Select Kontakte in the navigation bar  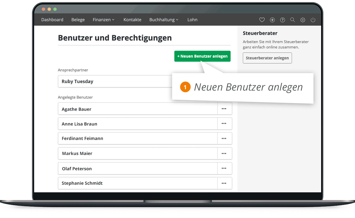[x=132, y=20]
